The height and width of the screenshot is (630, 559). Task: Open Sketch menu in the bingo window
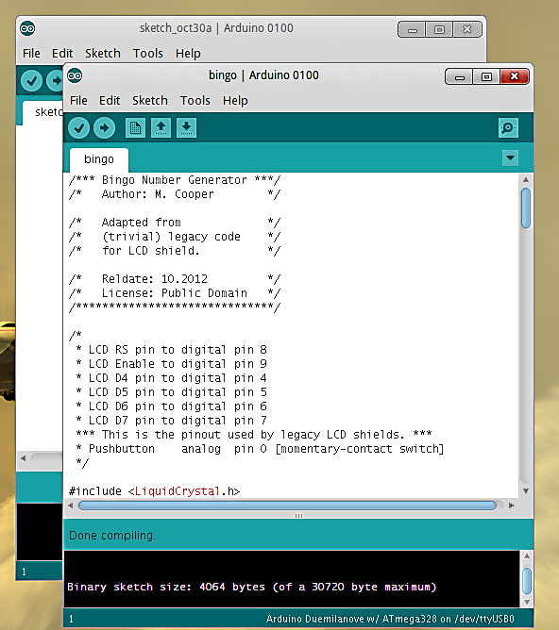149,101
